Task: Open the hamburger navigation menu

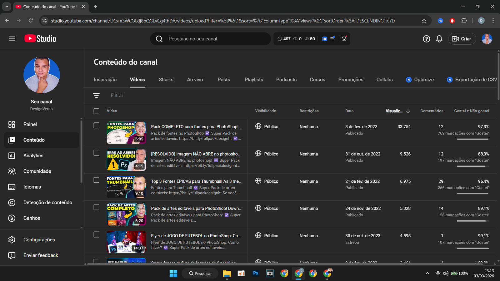Action: (12, 39)
